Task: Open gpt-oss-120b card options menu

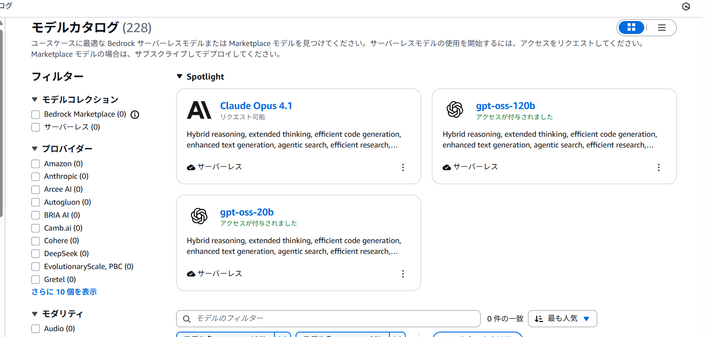Action: pos(659,167)
